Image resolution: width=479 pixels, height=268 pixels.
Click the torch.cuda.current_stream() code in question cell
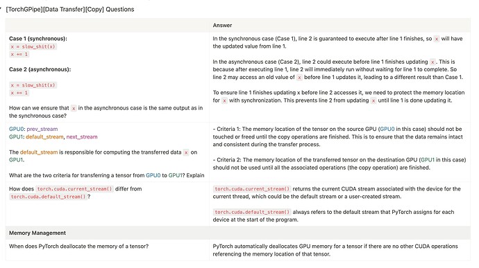coord(74,189)
